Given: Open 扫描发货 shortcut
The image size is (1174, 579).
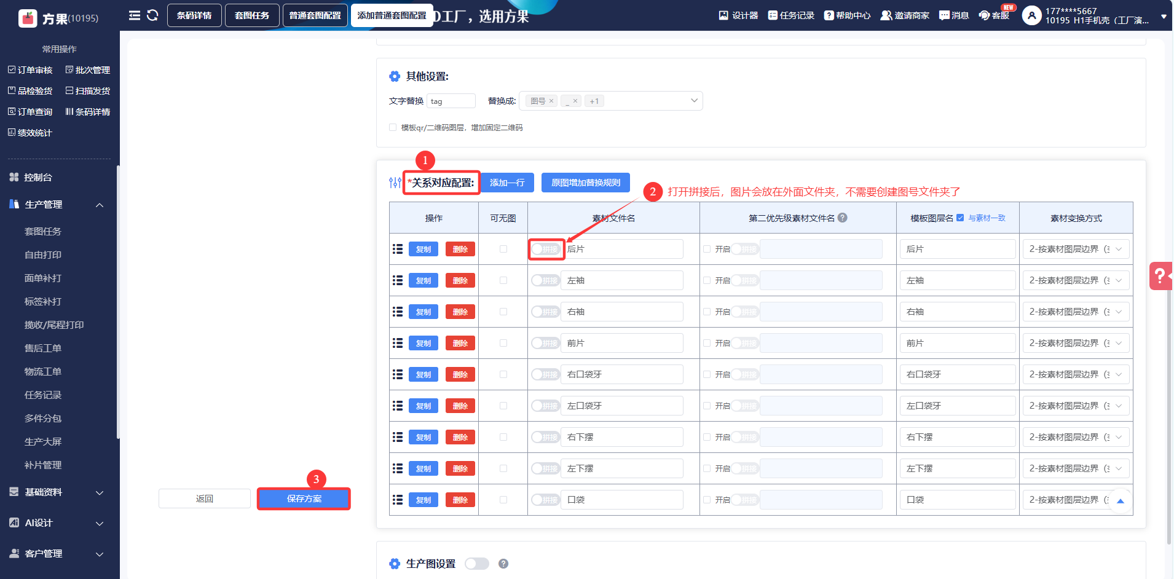Looking at the screenshot, I should tap(88, 91).
